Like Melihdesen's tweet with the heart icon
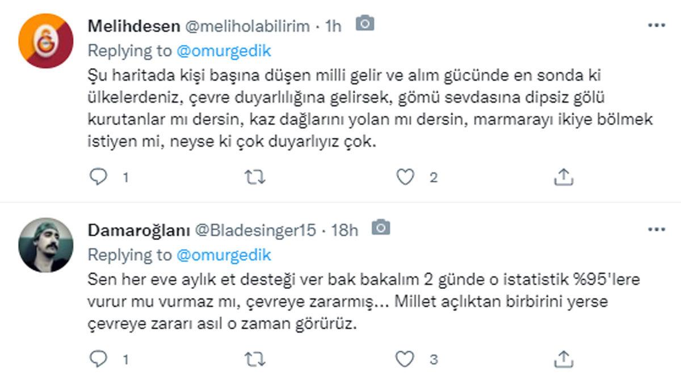This screenshot has height=383, width=681. point(406,178)
